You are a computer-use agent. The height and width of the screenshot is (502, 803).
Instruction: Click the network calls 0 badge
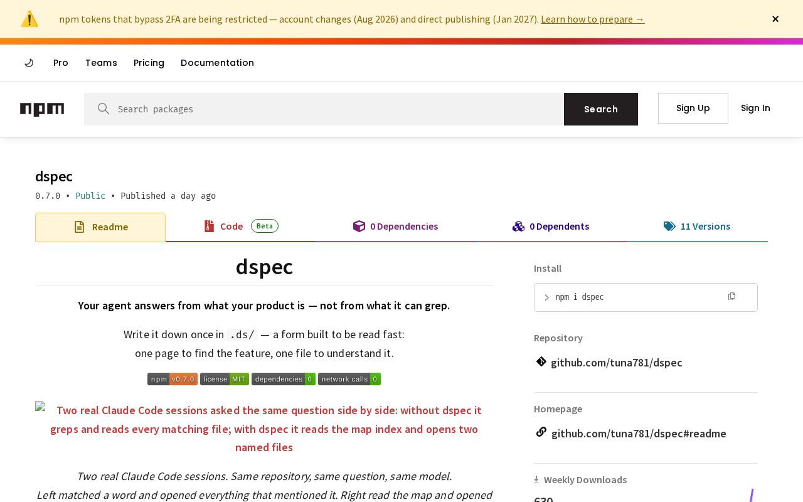[x=349, y=379]
